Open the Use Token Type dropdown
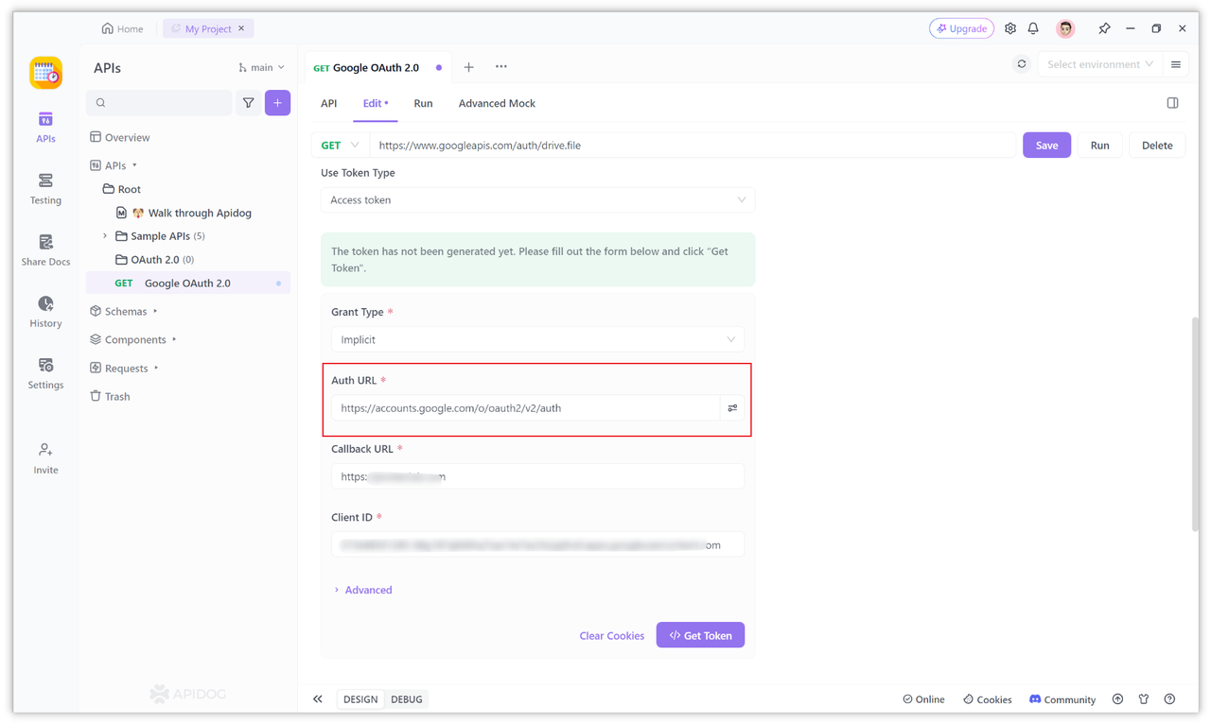The height and width of the screenshot is (723, 1211). [x=537, y=200]
